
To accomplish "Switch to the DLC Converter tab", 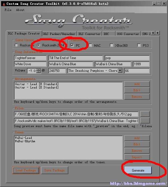I will [x=89, y=34].
